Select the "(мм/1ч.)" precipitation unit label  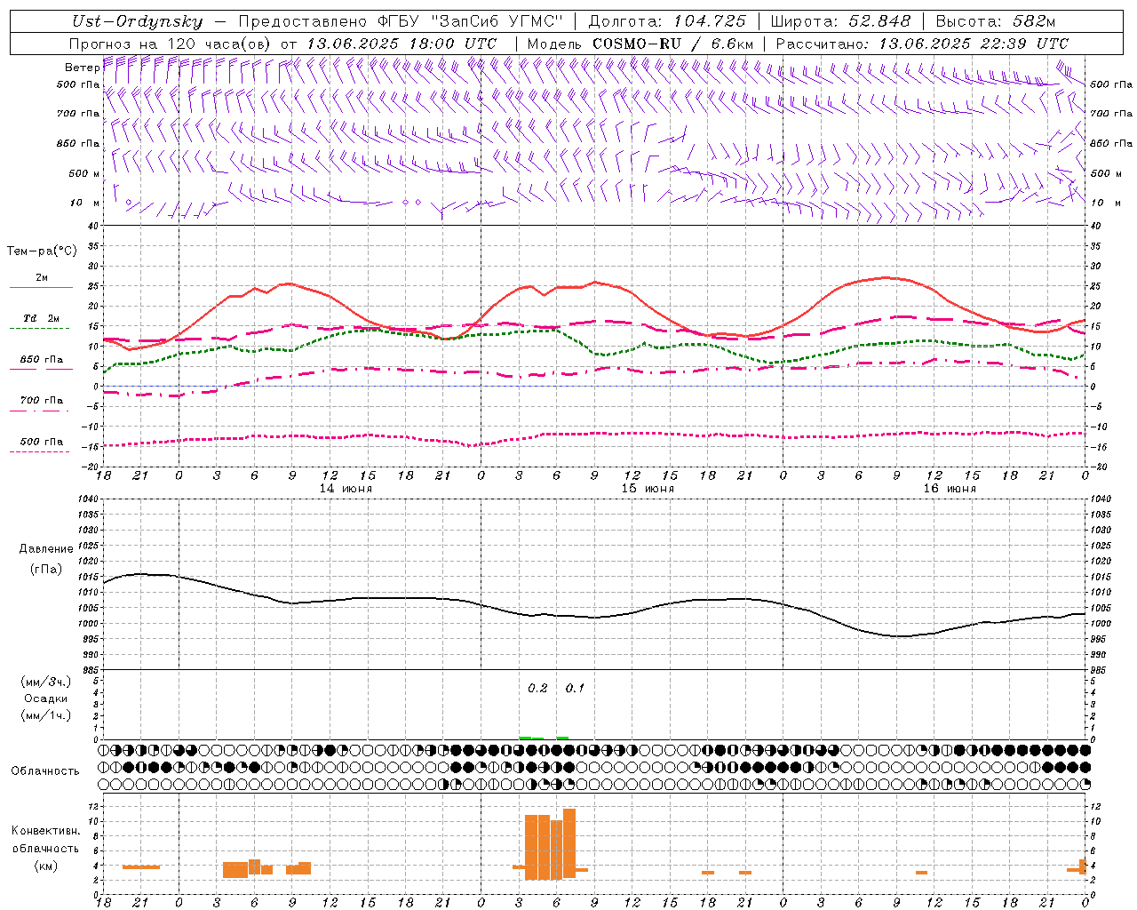click(x=45, y=715)
